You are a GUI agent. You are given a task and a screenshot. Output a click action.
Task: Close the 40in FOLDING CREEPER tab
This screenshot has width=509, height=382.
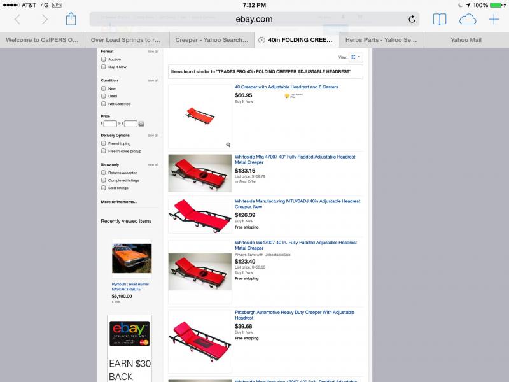click(261, 40)
